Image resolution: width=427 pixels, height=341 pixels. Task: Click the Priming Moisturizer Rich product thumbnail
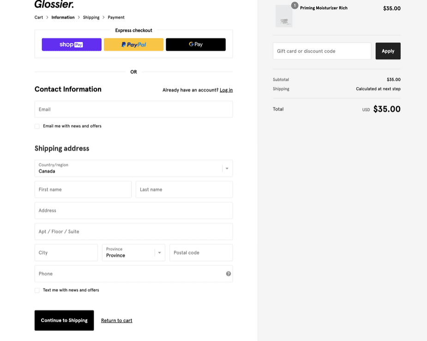[x=284, y=16]
